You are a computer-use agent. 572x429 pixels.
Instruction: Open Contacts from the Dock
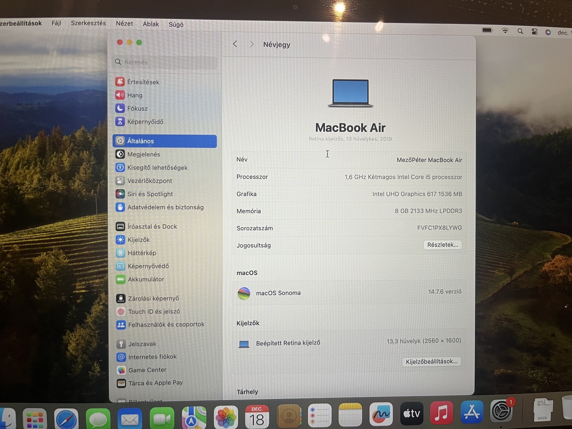pos(289,415)
